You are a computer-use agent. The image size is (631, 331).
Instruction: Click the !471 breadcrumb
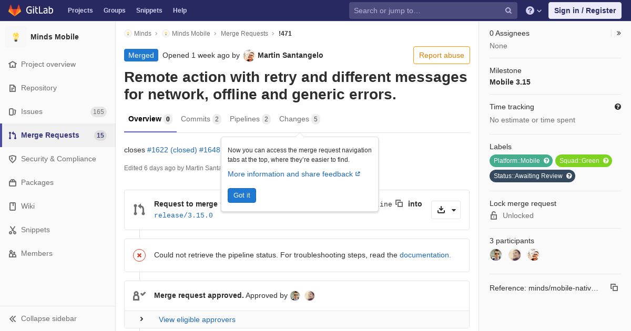pyautogui.click(x=285, y=33)
